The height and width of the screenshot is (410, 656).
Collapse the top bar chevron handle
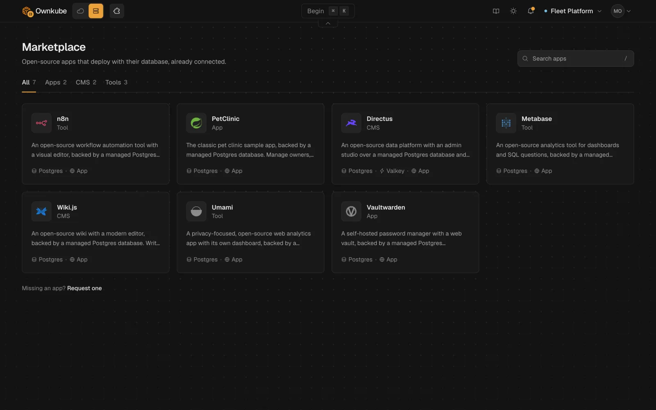point(328,23)
